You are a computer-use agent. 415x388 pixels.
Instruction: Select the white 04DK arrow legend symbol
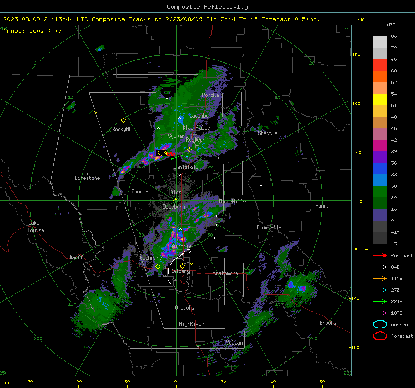380,267
